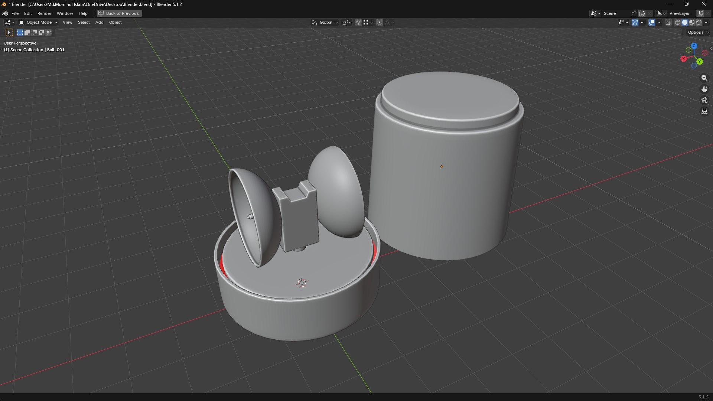Open the viewport View menu
The width and height of the screenshot is (713, 401).
67,22
